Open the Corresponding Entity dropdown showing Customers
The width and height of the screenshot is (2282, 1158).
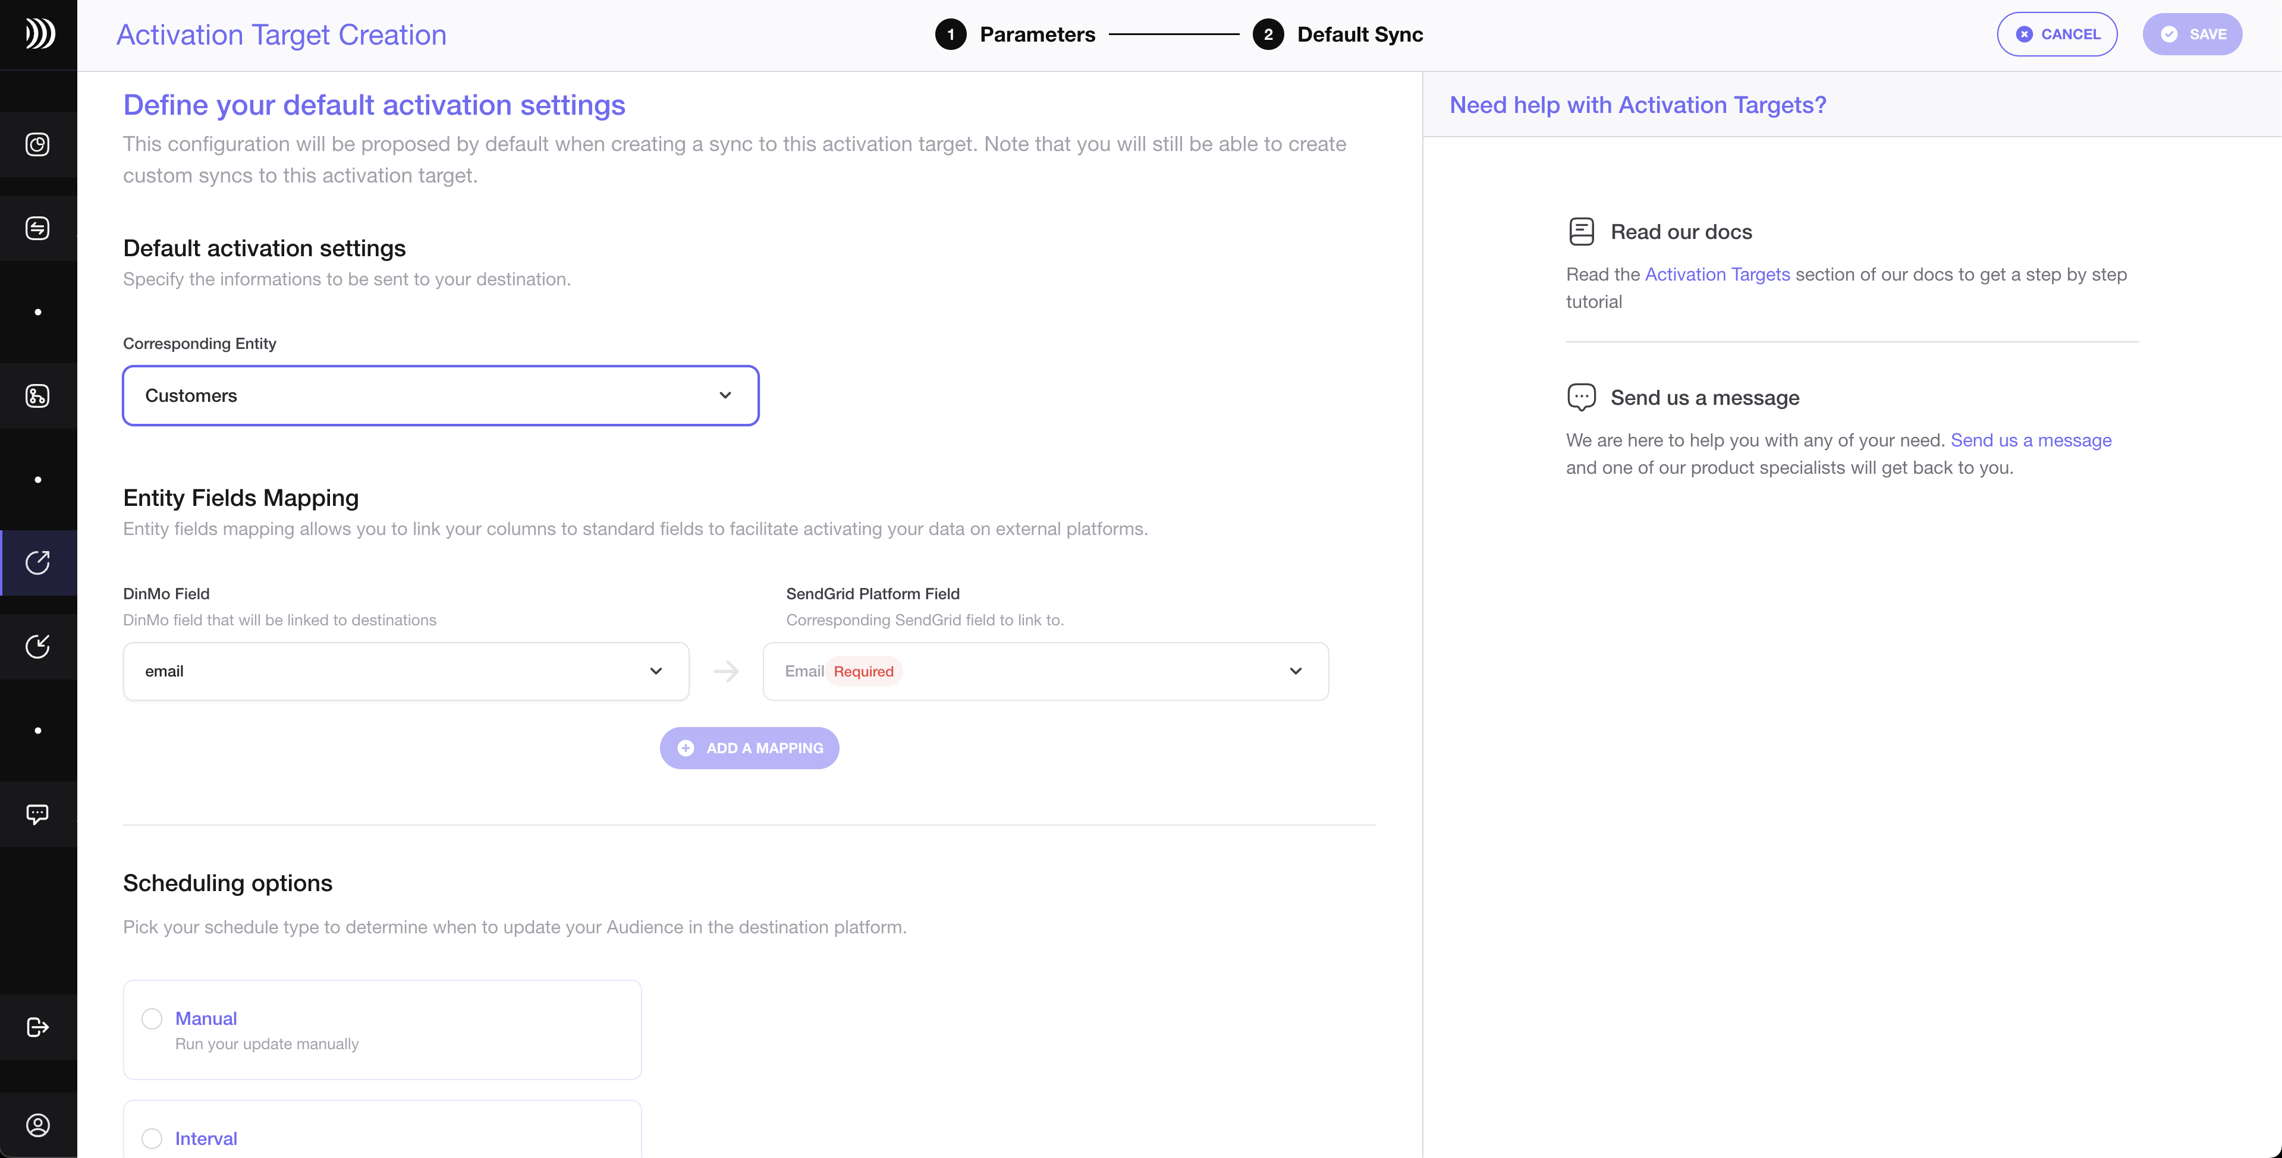coord(441,395)
